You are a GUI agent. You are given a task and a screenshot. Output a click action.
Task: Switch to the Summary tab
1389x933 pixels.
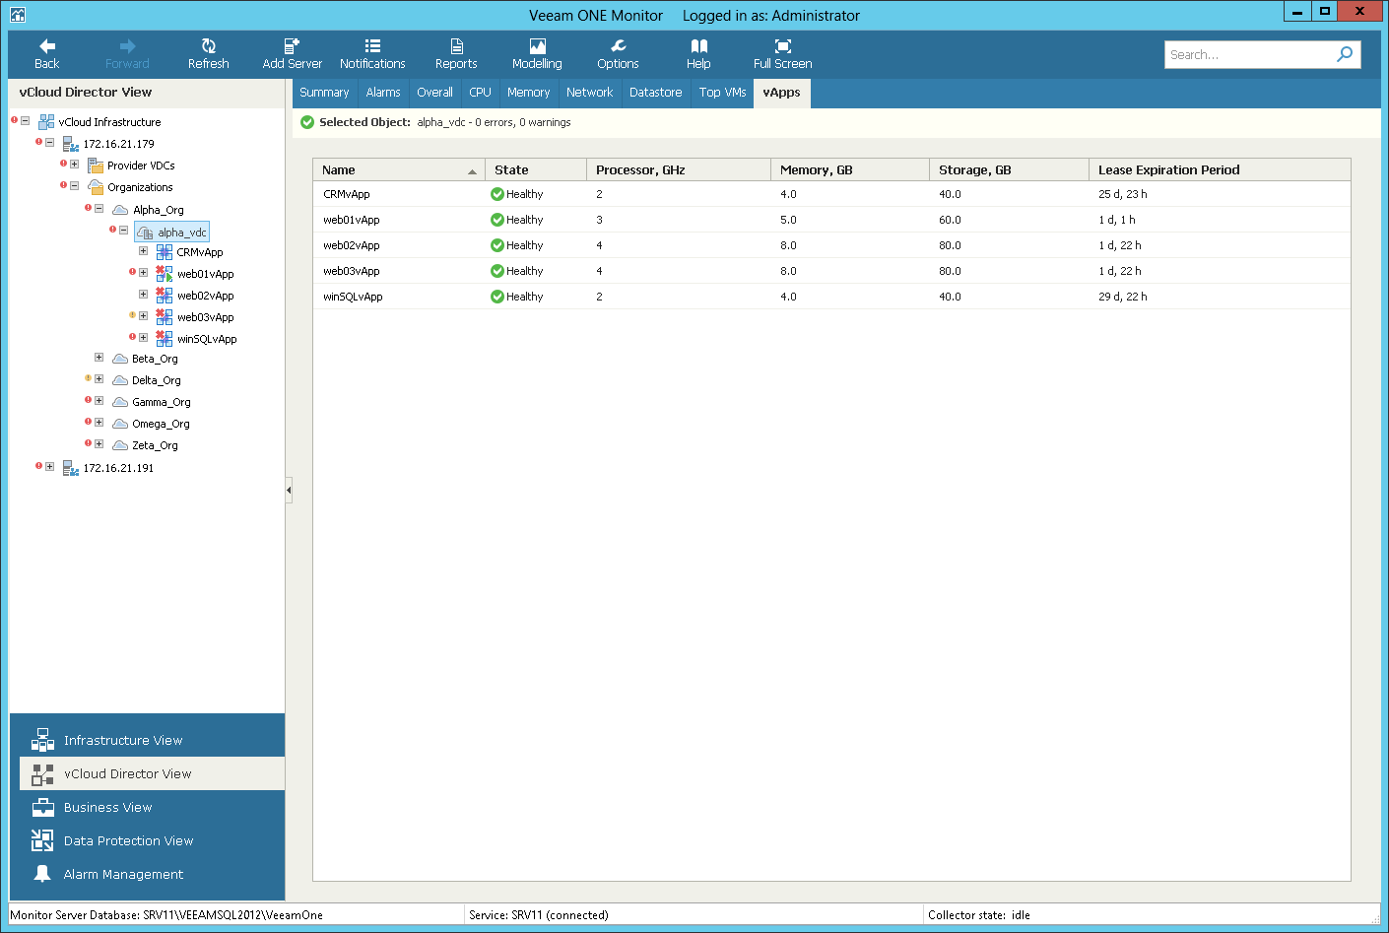[324, 93]
